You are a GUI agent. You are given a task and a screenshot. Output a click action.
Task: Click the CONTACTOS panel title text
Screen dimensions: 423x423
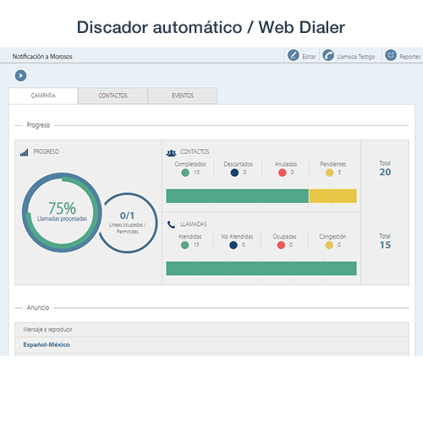tap(195, 151)
